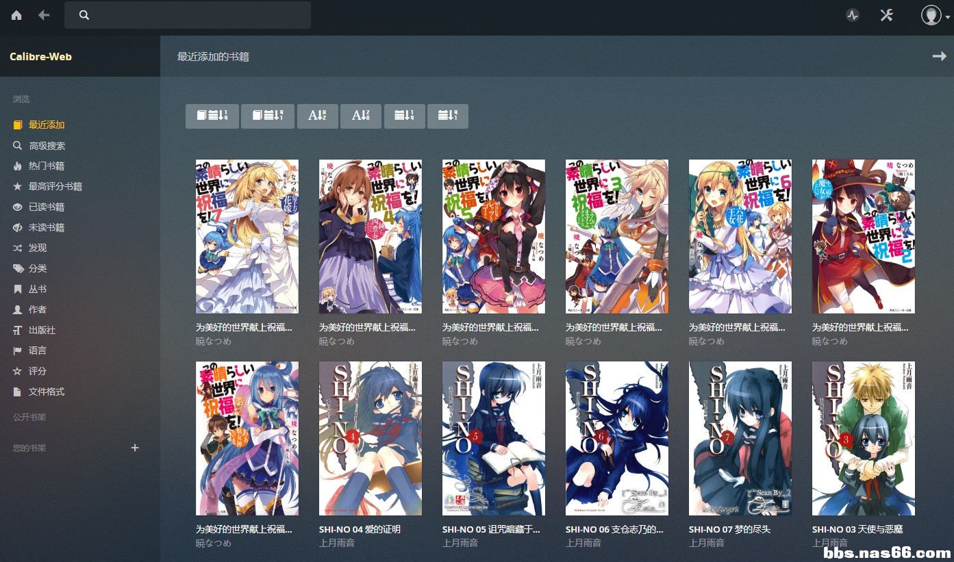The width and height of the screenshot is (954, 562).
Task: Open the SHI-NO volume 4 cover
Action: pos(371,439)
